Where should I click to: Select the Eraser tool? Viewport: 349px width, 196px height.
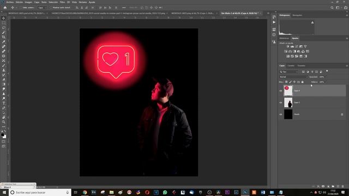(x=4, y=79)
